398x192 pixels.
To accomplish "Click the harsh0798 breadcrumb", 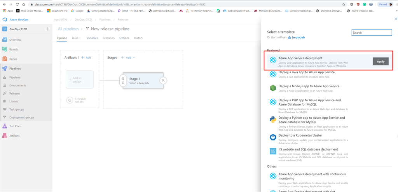I will coord(60,19).
